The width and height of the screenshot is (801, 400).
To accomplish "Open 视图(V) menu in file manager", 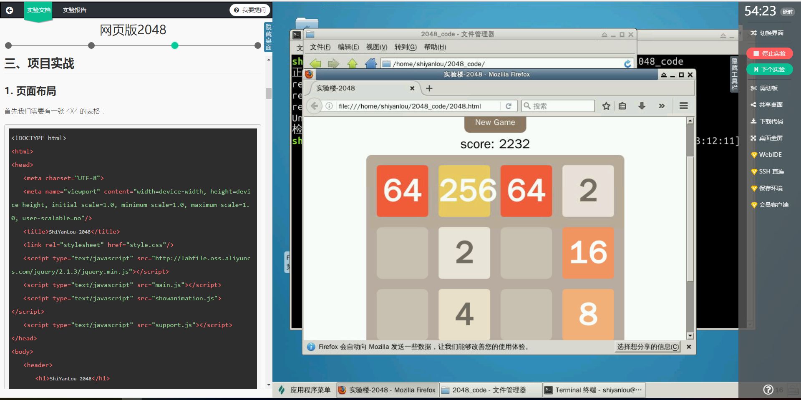I will pyautogui.click(x=377, y=47).
